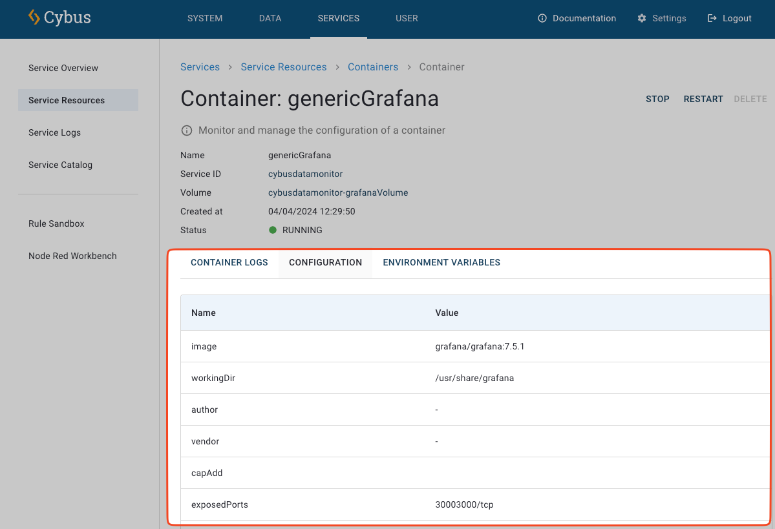Switch to the Environment Variables tab
Viewport: 775px width, 529px height.
point(441,262)
